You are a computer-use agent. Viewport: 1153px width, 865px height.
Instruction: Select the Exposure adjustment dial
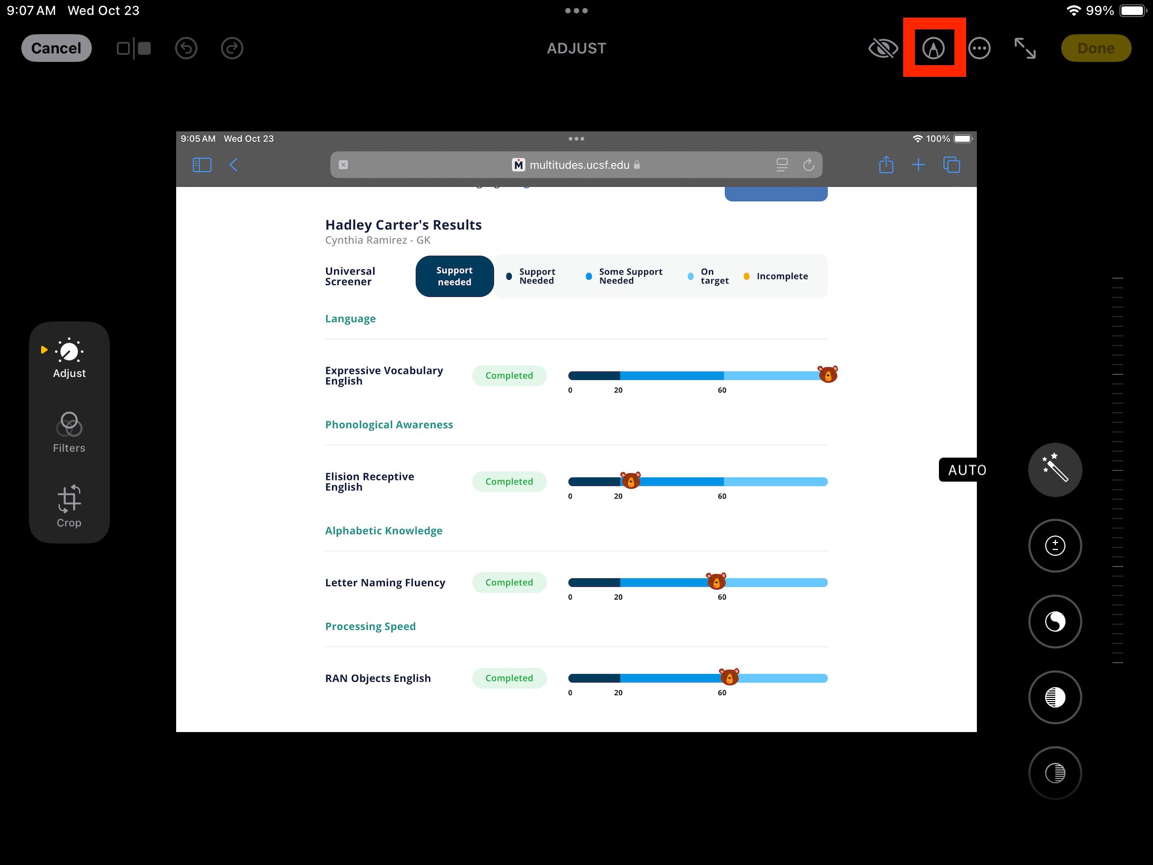tap(1055, 546)
